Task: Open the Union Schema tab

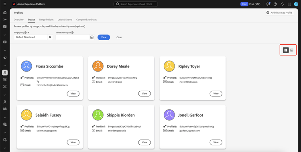Action: click(65, 20)
